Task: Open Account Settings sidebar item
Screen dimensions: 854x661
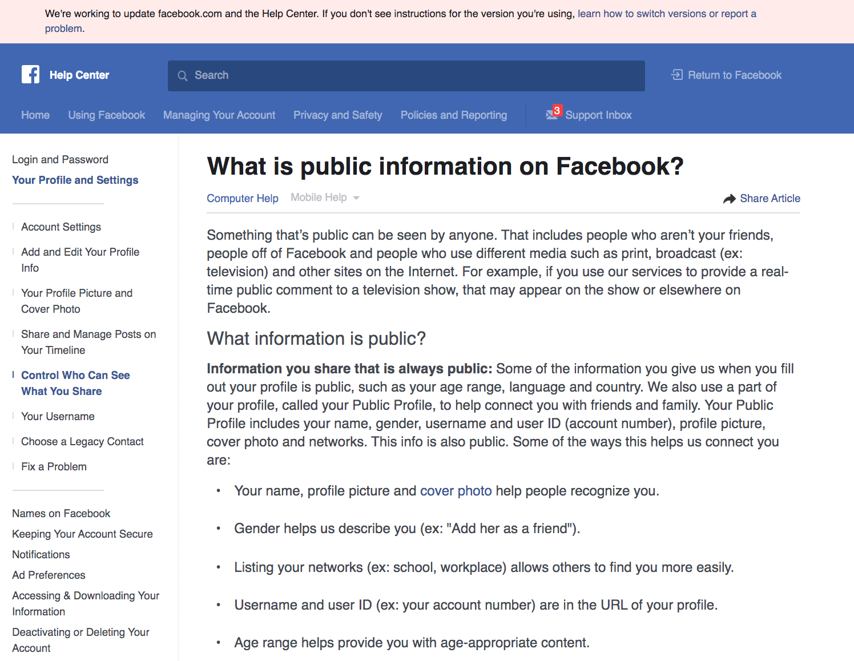Action: coord(61,227)
